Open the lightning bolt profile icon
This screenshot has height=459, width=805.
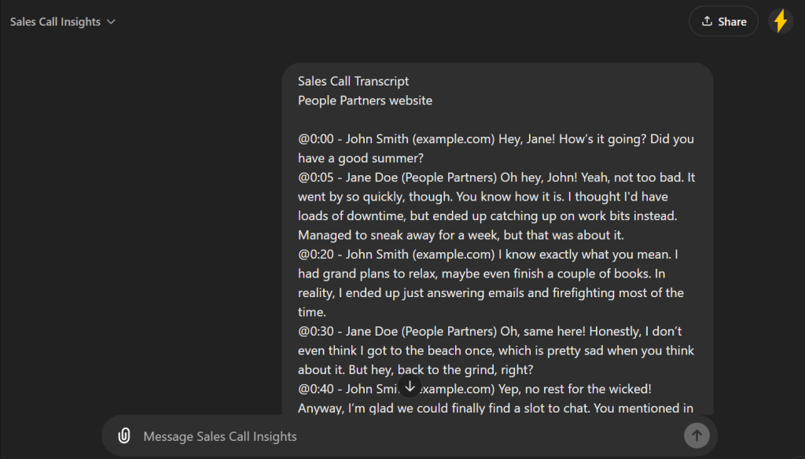click(x=781, y=21)
